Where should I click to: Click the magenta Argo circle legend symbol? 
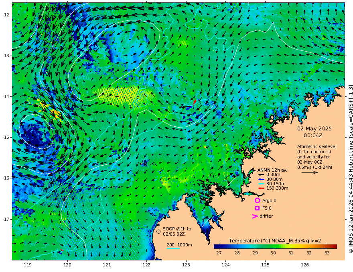tap(257, 200)
